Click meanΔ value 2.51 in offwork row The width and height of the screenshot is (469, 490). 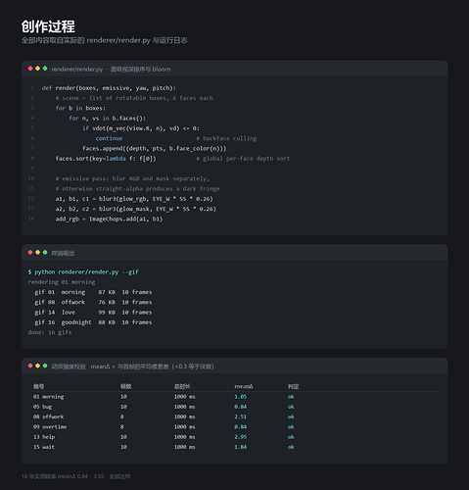(x=241, y=417)
